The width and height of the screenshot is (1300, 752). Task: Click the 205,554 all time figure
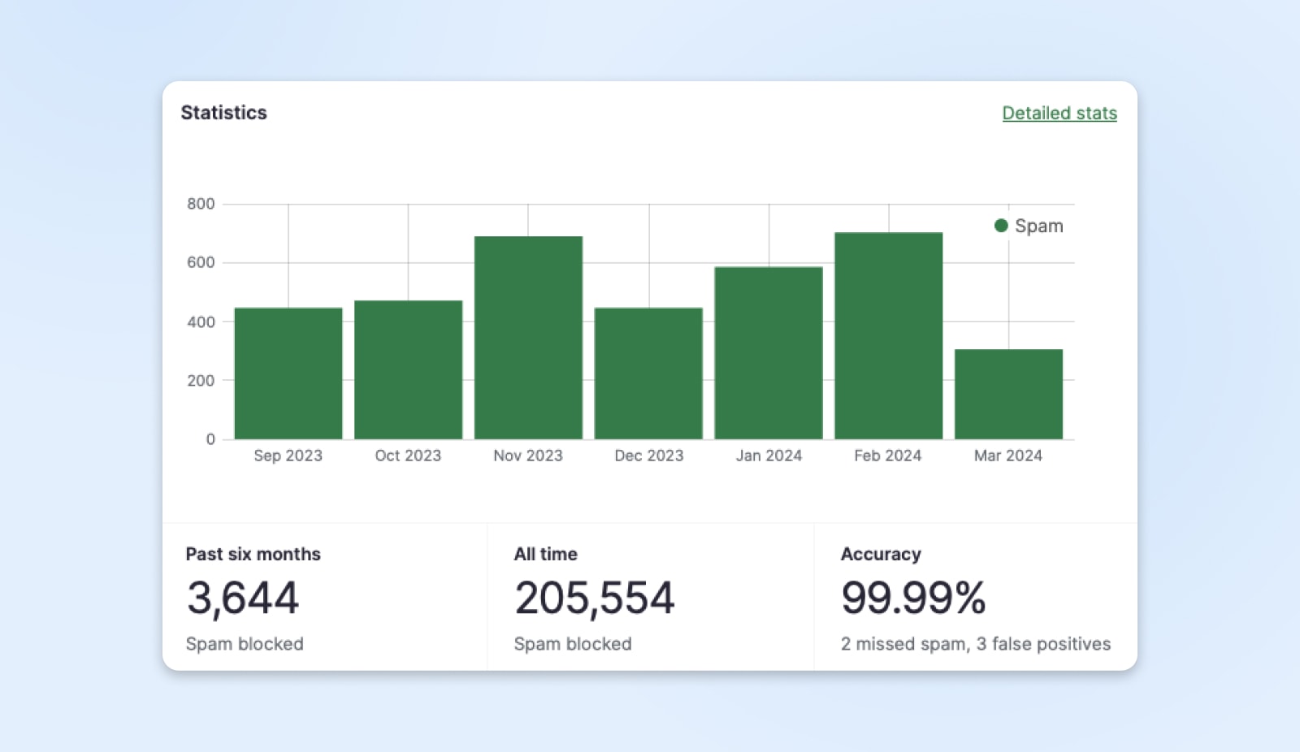click(594, 598)
